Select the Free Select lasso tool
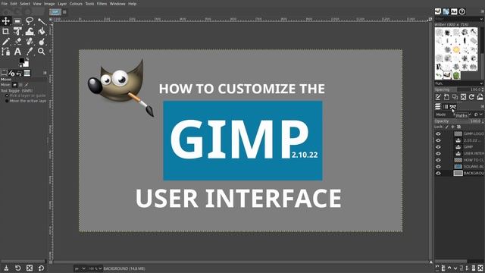 (x=30, y=21)
